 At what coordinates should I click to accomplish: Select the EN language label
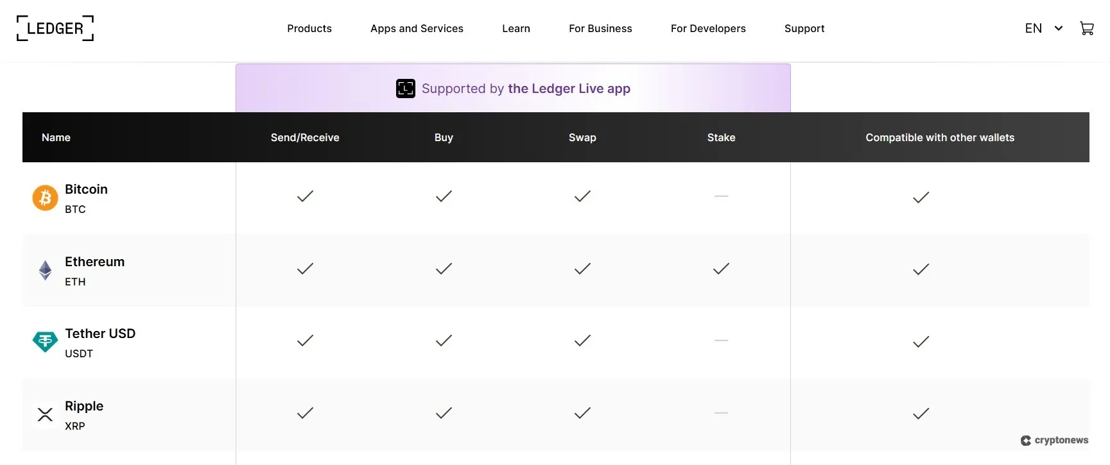[1034, 28]
